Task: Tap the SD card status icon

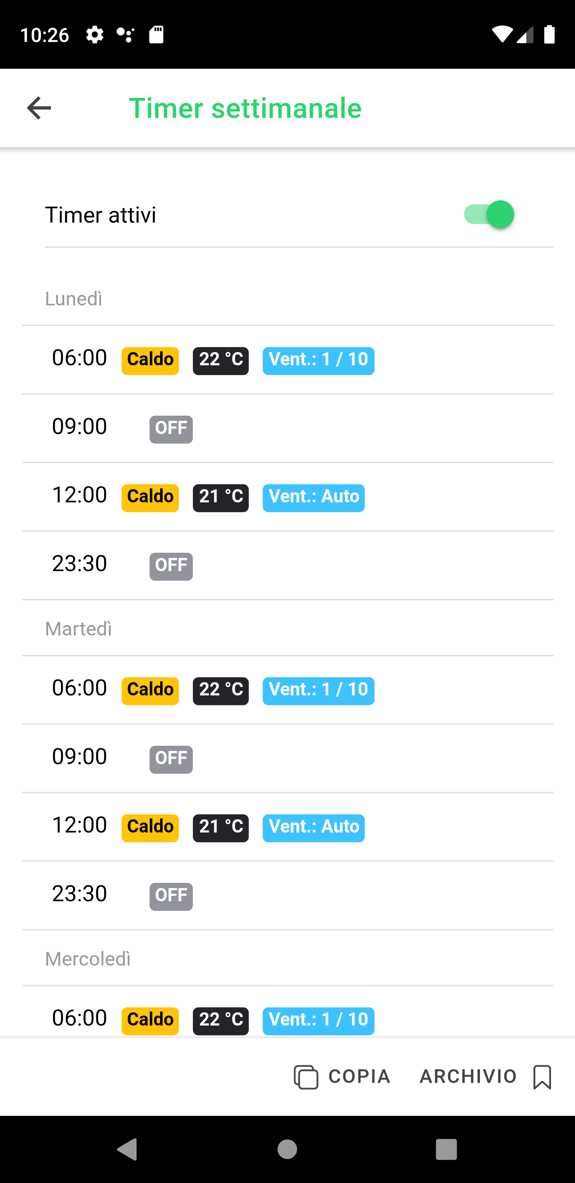Action: click(157, 35)
